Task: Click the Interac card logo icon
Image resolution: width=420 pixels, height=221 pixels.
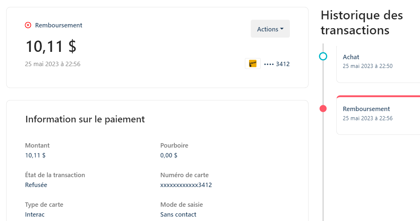Action: click(x=253, y=64)
